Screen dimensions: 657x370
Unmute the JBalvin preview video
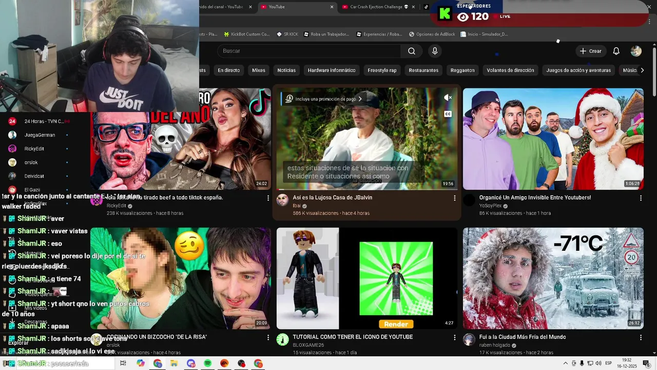coord(448,98)
